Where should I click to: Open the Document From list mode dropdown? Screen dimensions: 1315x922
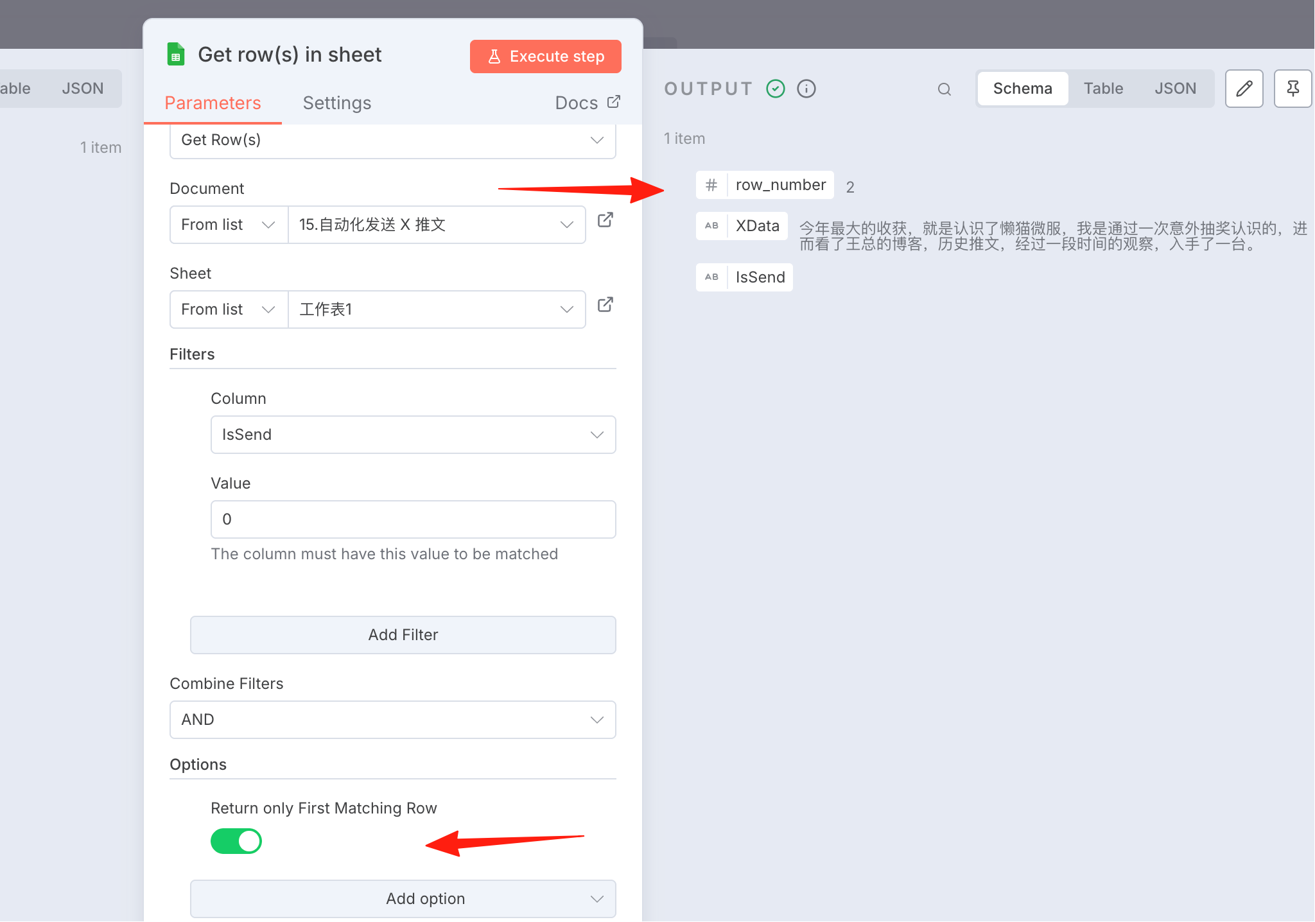(229, 225)
